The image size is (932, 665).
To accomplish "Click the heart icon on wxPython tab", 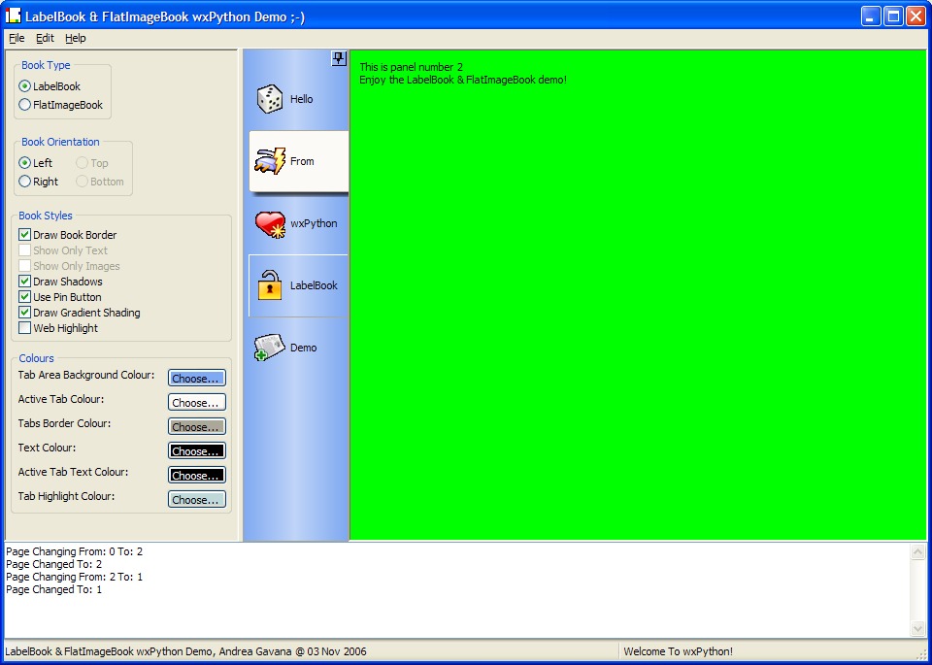I will pyautogui.click(x=269, y=224).
